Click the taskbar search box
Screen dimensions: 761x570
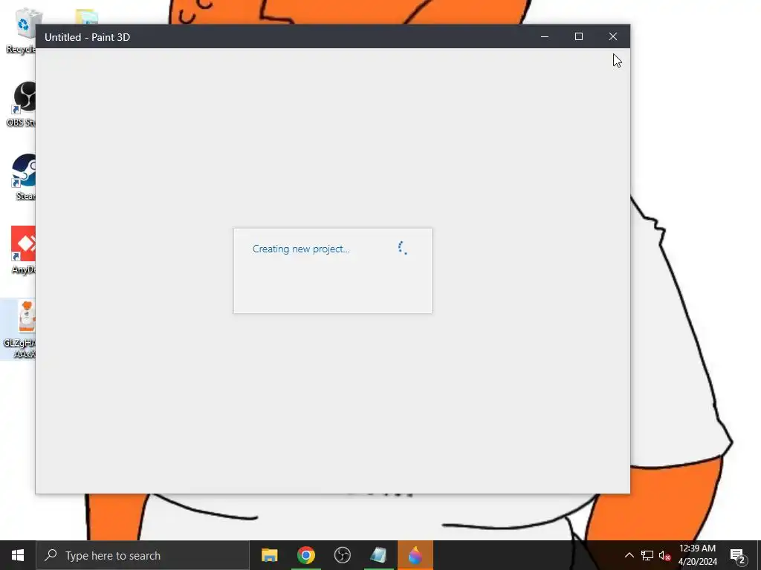(x=143, y=555)
